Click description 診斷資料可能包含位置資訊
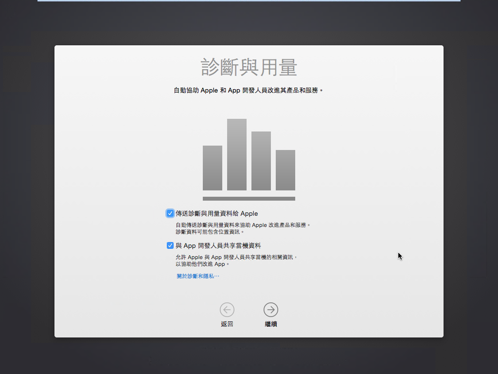This screenshot has width=498, height=374. click(210, 232)
